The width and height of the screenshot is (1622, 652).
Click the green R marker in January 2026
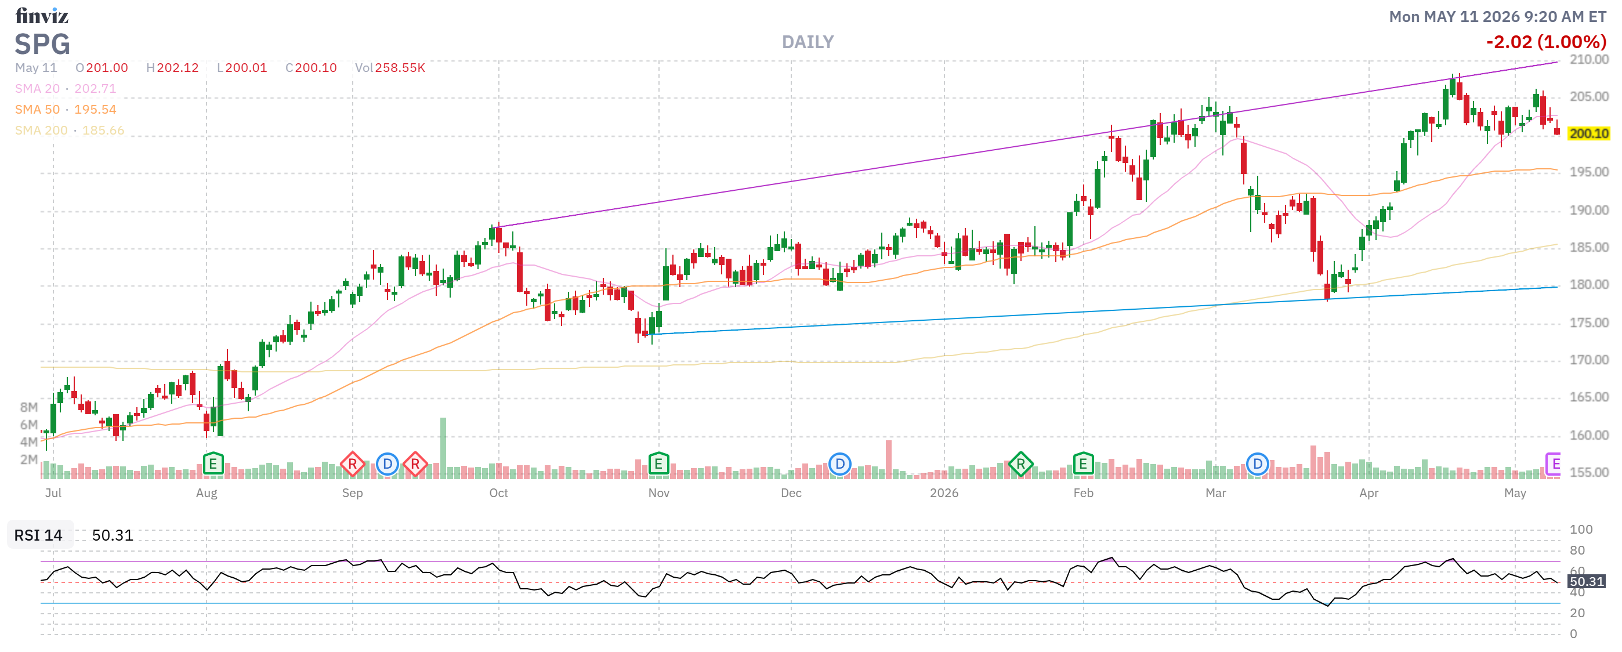click(1020, 465)
